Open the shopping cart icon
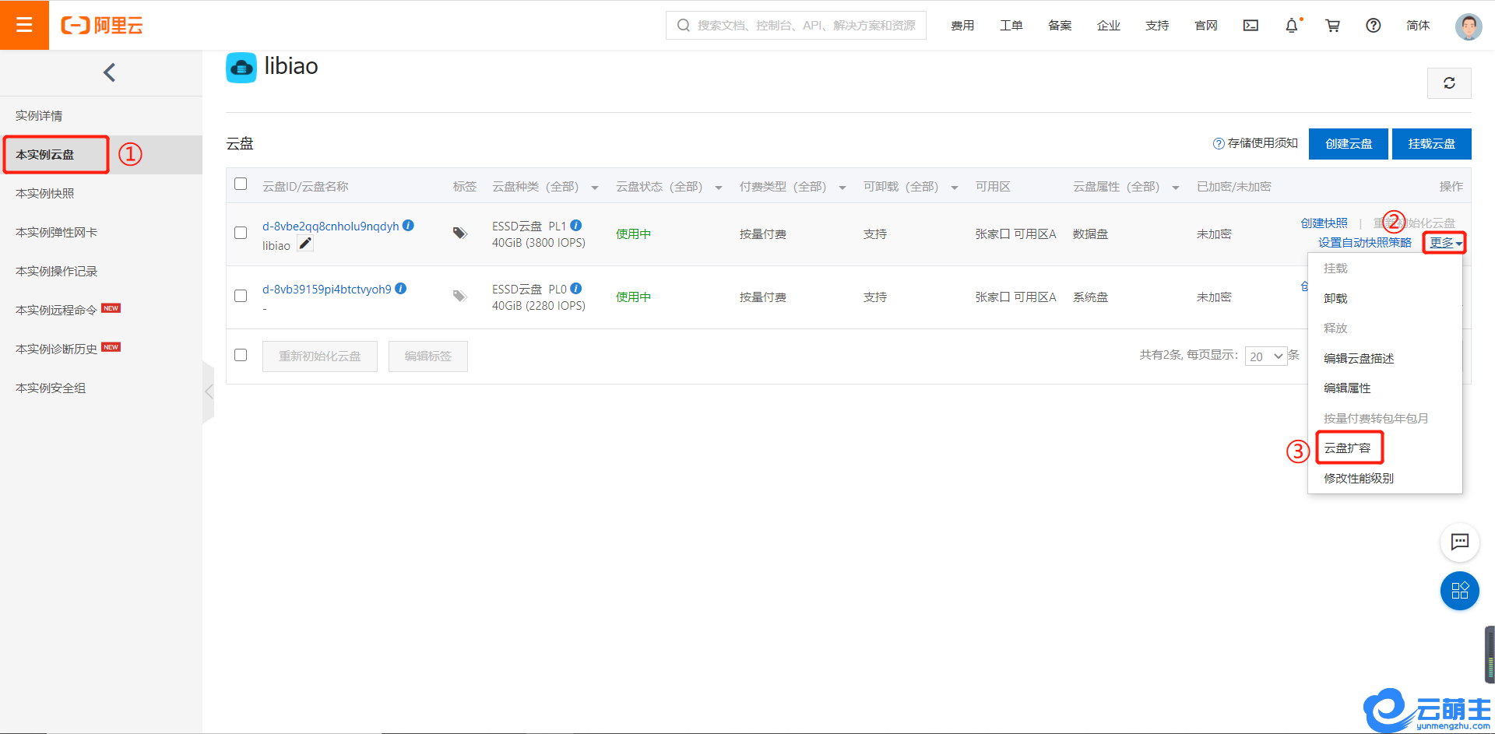1495x734 pixels. (x=1332, y=26)
